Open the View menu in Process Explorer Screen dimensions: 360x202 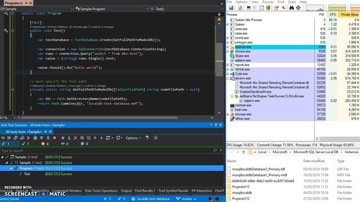[255, 2]
